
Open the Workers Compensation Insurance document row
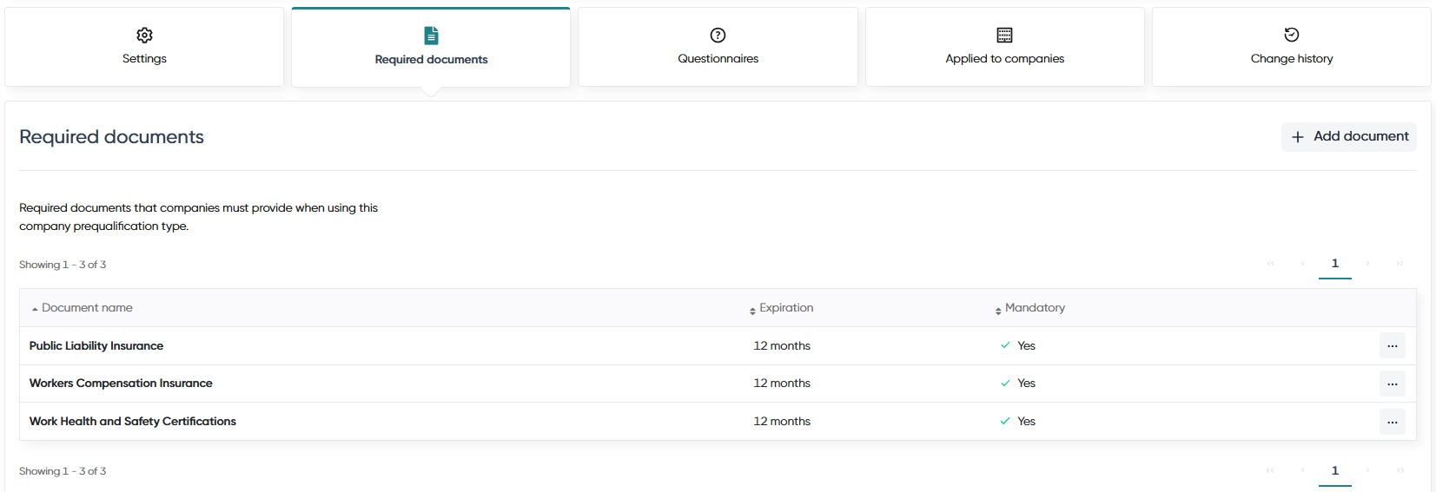[x=718, y=384]
